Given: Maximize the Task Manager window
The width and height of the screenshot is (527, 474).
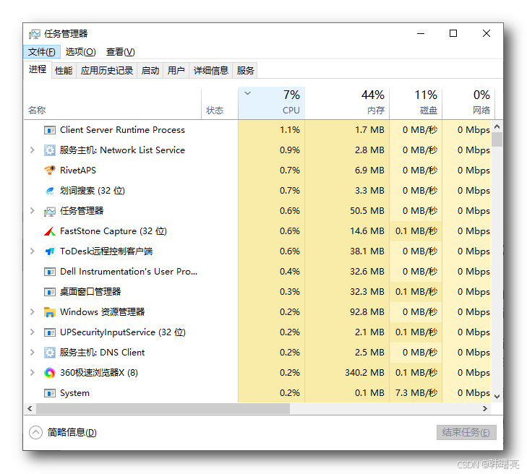Looking at the screenshot, I should (453, 33).
